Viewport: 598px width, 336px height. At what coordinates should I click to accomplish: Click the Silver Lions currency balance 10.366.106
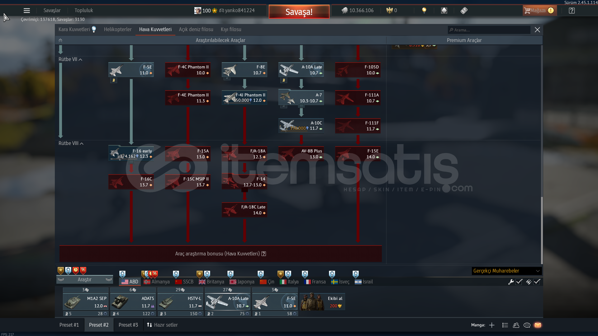pyautogui.click(x=357, y=11)
